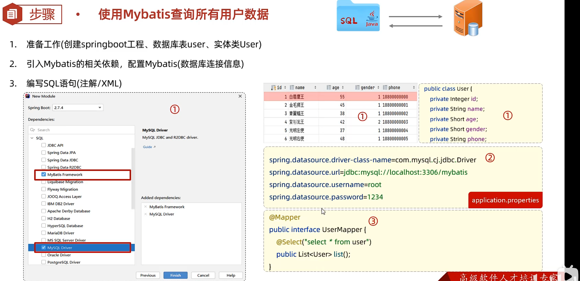The width and height of the screenshot is (580, 281).
Task: Open the Spring Boot version dropdown
Action: click(100, 108)
